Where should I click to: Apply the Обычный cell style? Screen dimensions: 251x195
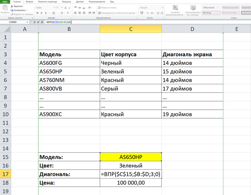tap(211, 8)
